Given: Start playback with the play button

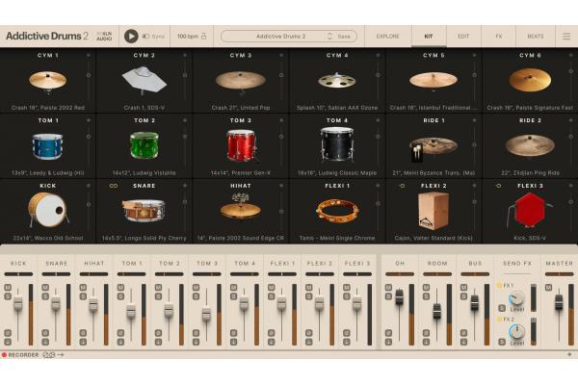Looking at the screenshot, I should coord(131,37).
